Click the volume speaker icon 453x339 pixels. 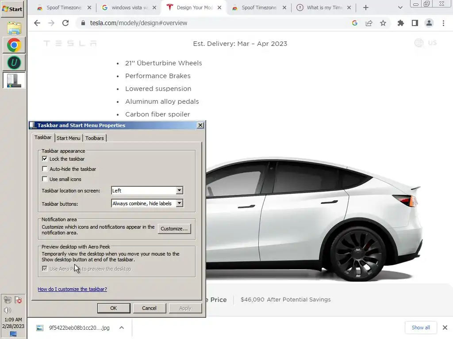tap(8, 310)
